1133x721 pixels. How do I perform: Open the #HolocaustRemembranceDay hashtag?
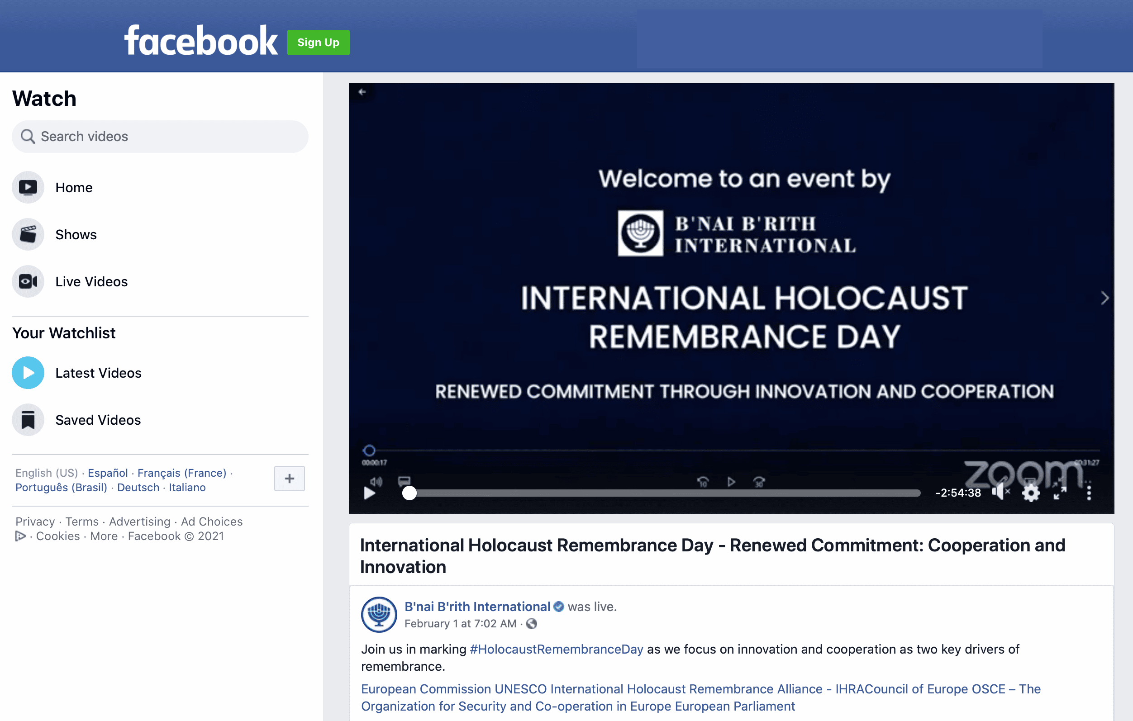coord(556,650)
